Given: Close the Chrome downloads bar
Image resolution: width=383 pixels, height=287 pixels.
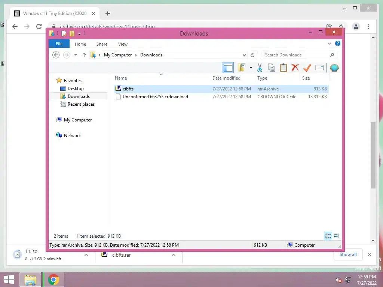Looking at the screenshot, I should (x=370, y=254).
